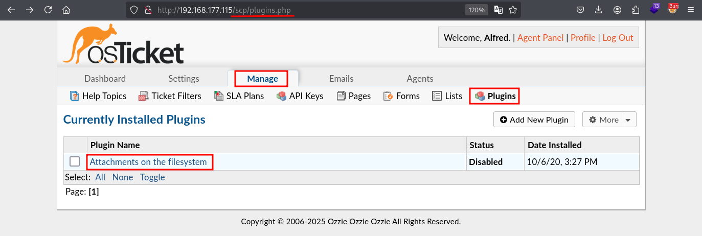The image size is (702, 236).
Task: Open API Keys in the submenu
Action: [x=300, y=96]
